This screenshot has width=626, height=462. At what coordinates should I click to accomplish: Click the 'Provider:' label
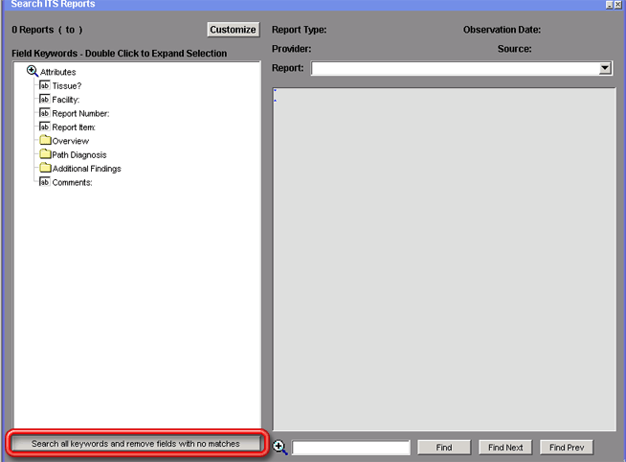pyautogui.click(x=291, y=49)
